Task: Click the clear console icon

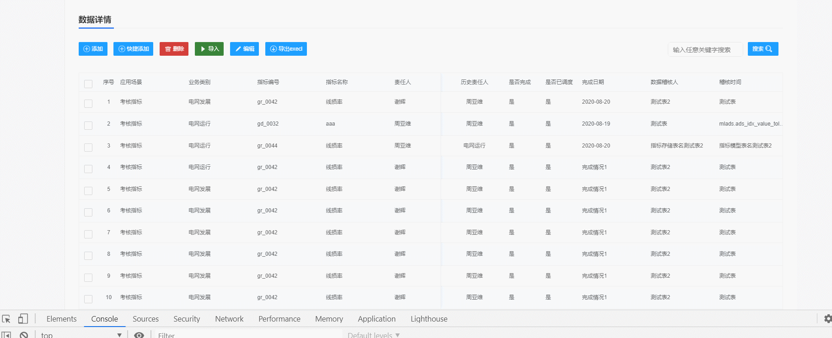Action: pyautogui.click(x=24, y=335)
